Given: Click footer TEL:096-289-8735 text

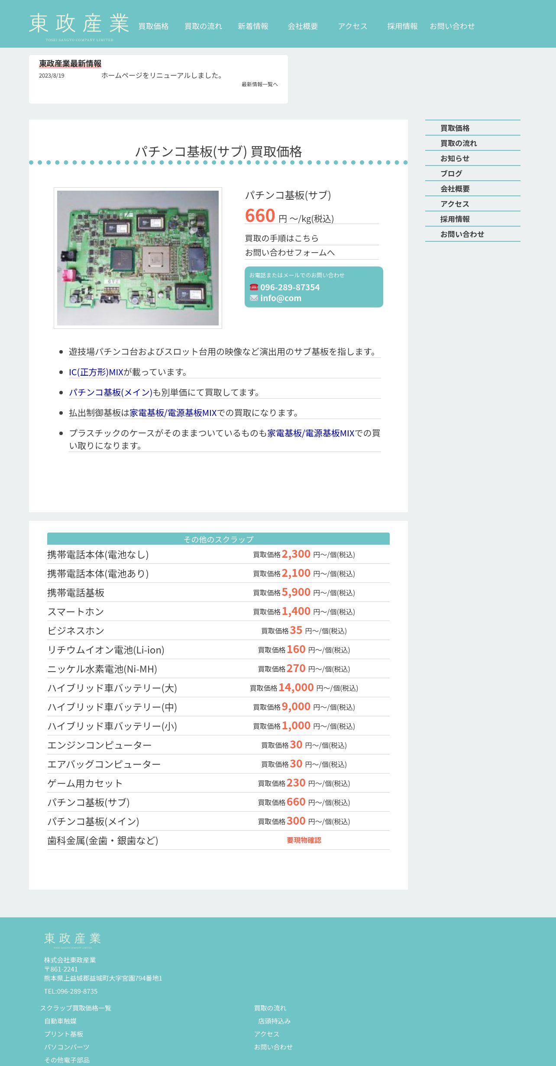Looking at the screenshot, I should [71, 991].
